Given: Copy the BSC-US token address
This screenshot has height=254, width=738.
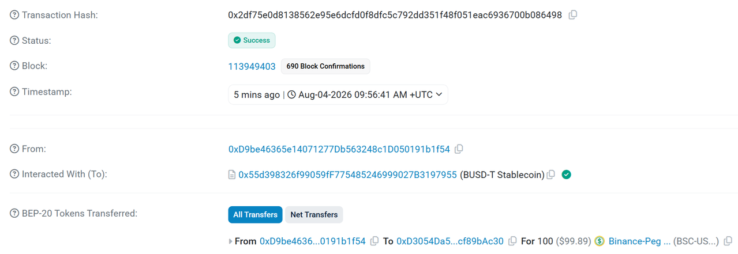Looking at the screenshot, I should [729, 241].
